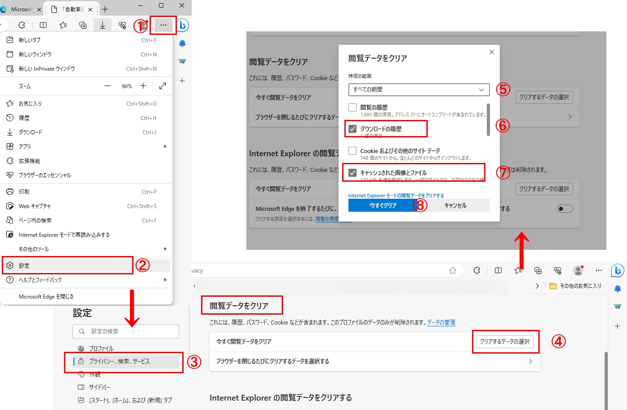Open the 時間の範囲 すべての期間 dropdown
The image size is (627, 410).
(x=419, y=90)
